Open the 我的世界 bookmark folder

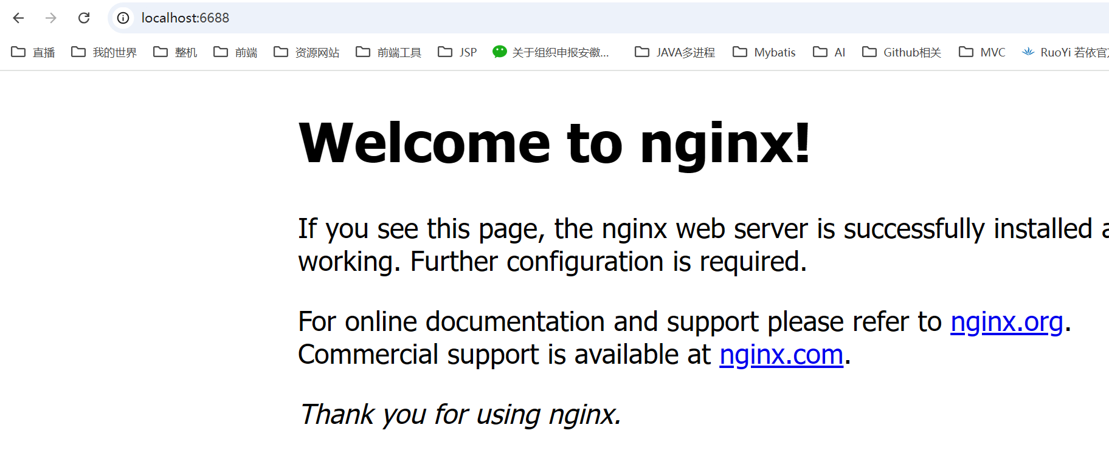coord(104,52)
